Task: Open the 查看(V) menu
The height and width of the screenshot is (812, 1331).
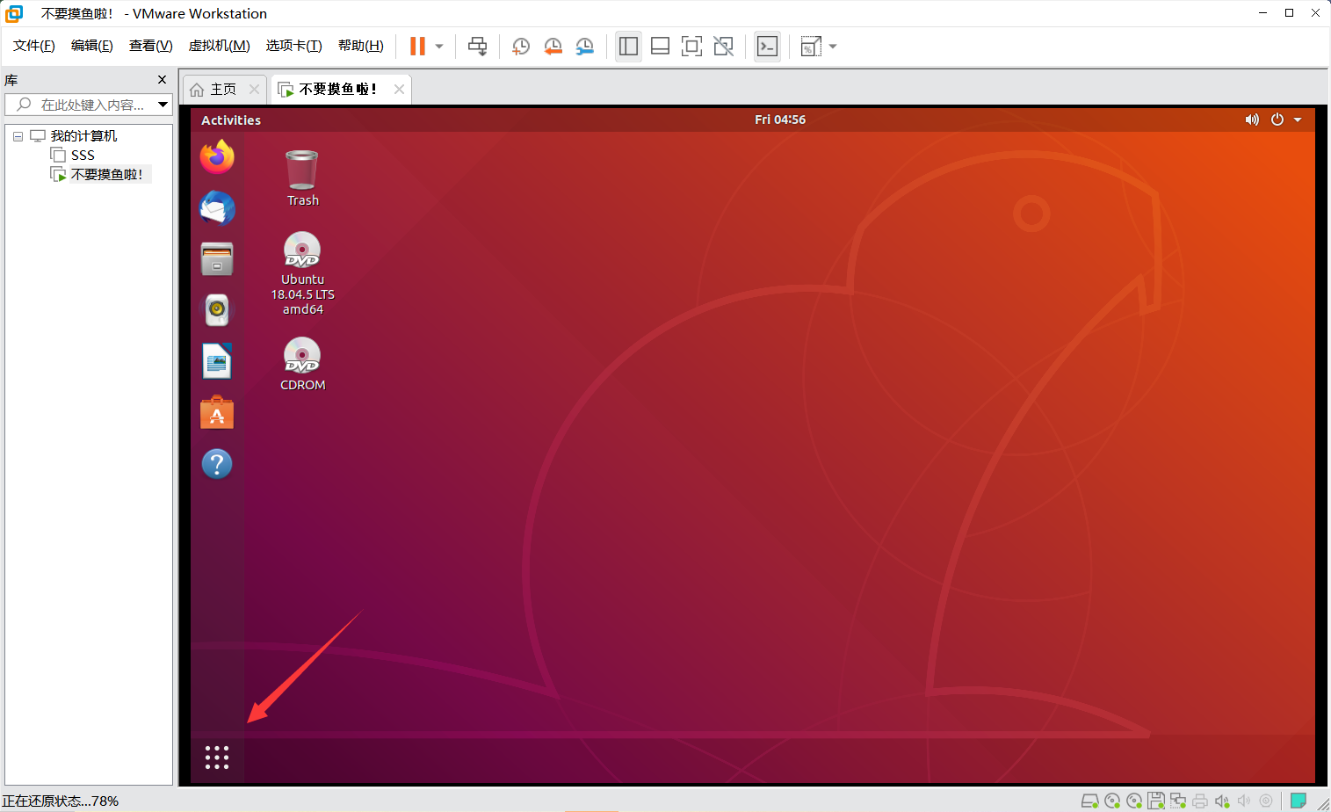Action: click(x=150, y=46)
